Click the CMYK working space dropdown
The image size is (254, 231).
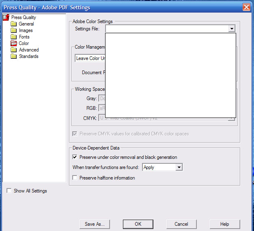coord(167,118)
